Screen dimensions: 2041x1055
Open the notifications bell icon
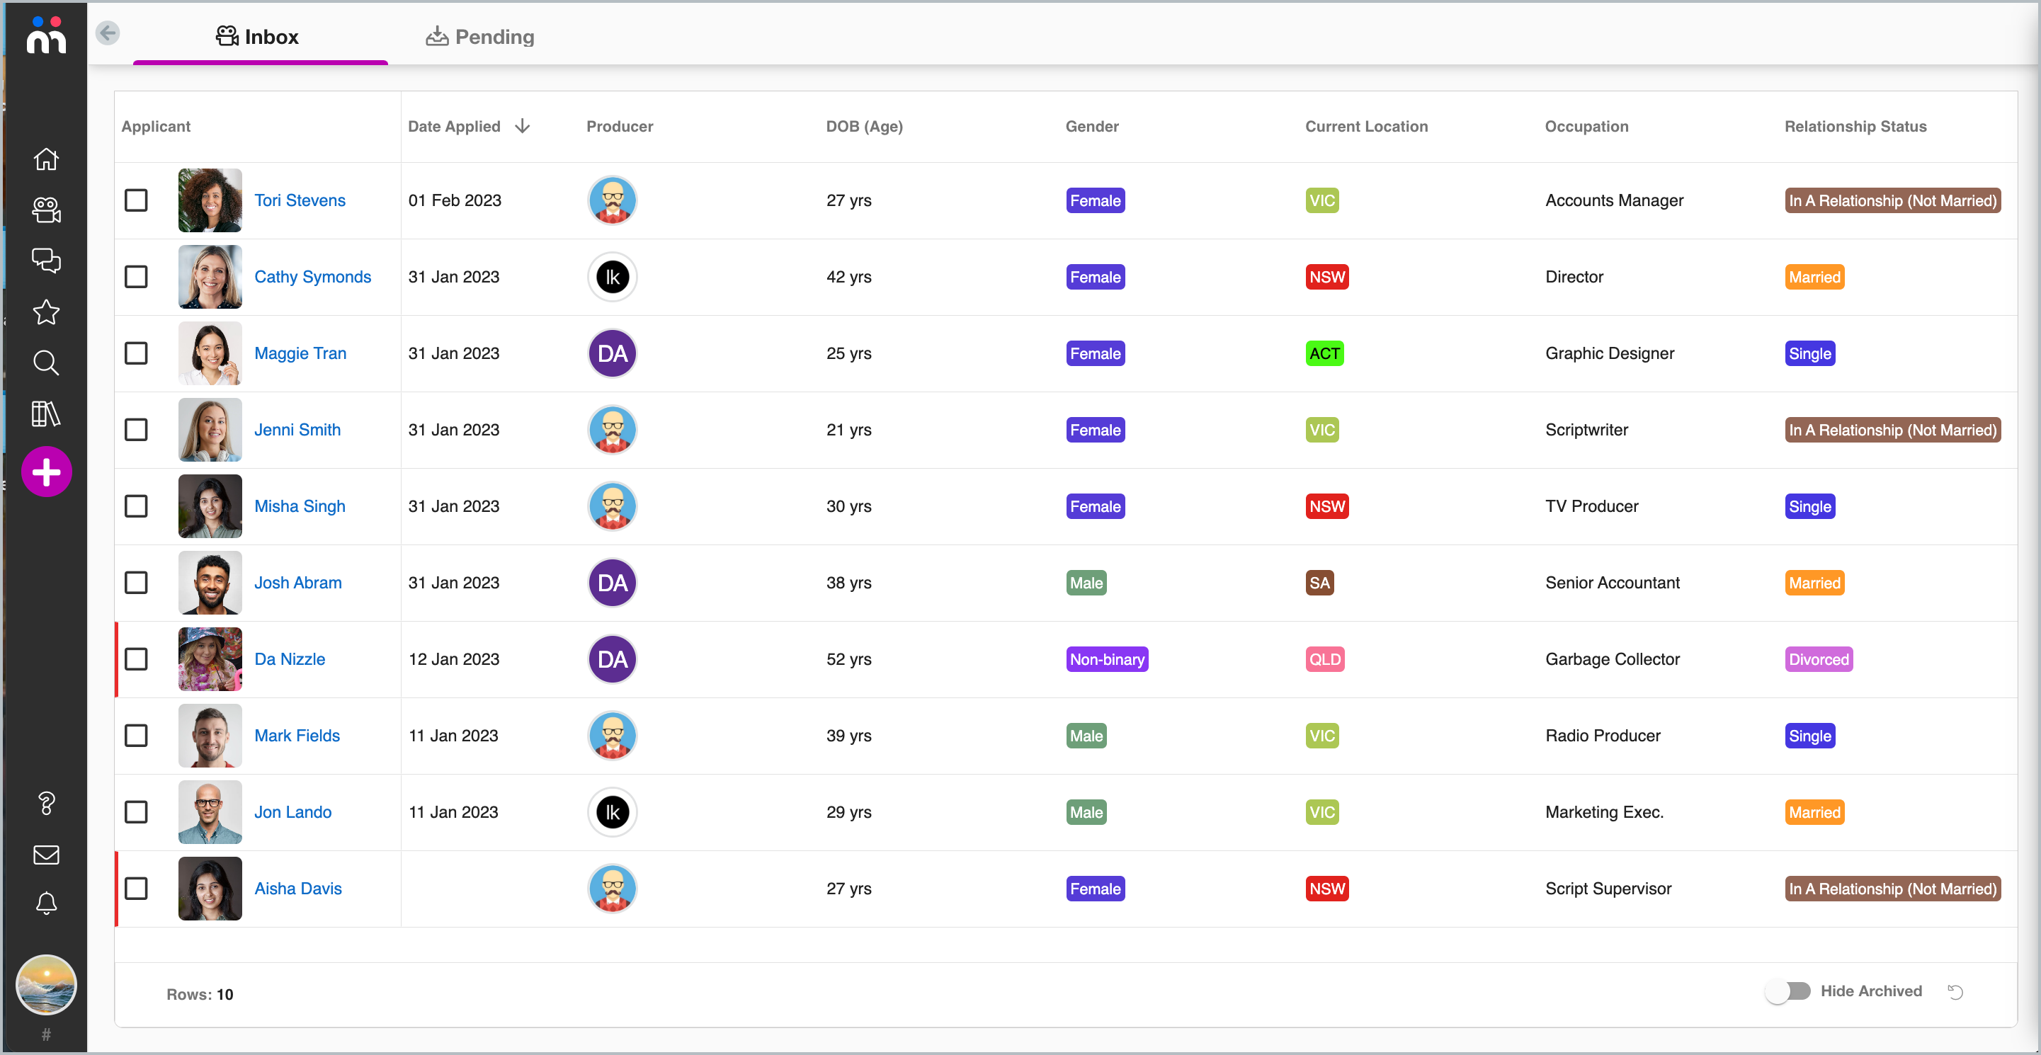pos(46,903)
